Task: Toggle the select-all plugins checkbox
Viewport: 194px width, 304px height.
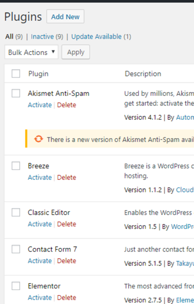Action: pyautogui.click(x=16, y=74)
